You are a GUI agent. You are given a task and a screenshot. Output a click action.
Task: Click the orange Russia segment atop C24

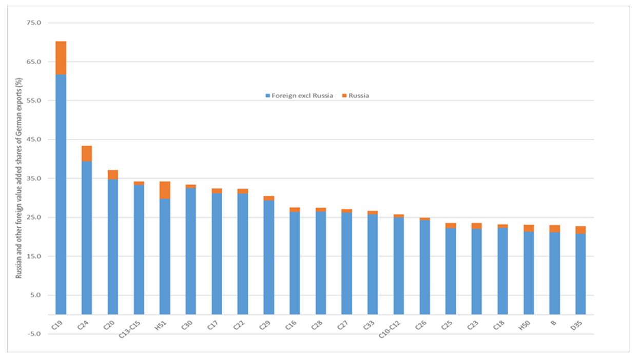point(87,154)
